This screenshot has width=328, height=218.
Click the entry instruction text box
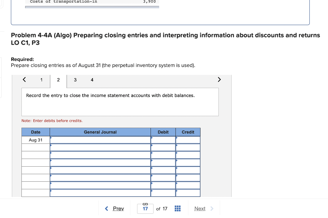pyautogui.click(x=120, y=102)
